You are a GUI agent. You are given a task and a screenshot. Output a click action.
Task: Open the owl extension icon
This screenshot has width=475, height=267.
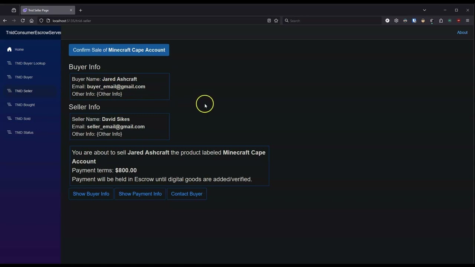(x=423, y=21)
